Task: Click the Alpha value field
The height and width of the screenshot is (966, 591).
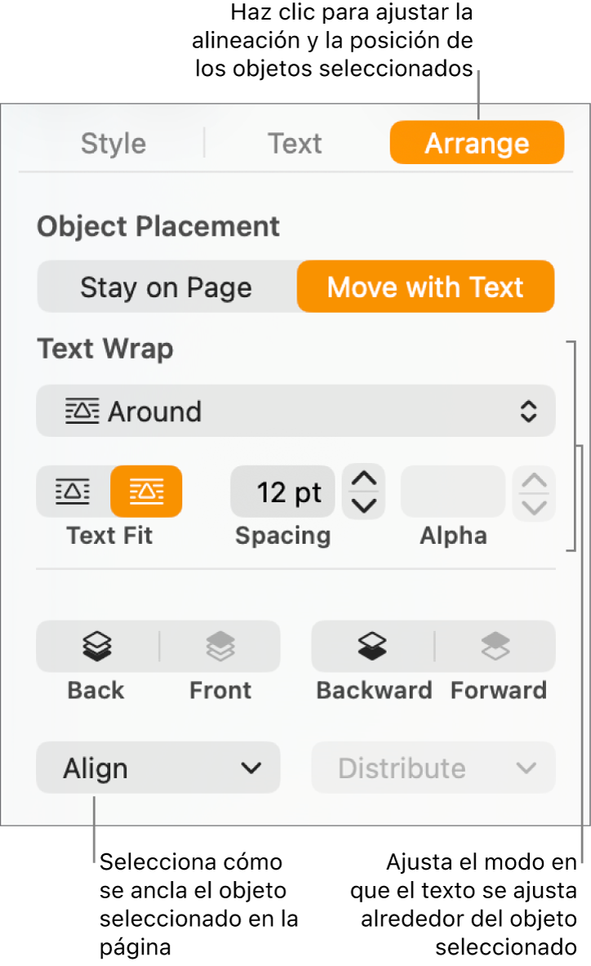Action: [453, 492]
